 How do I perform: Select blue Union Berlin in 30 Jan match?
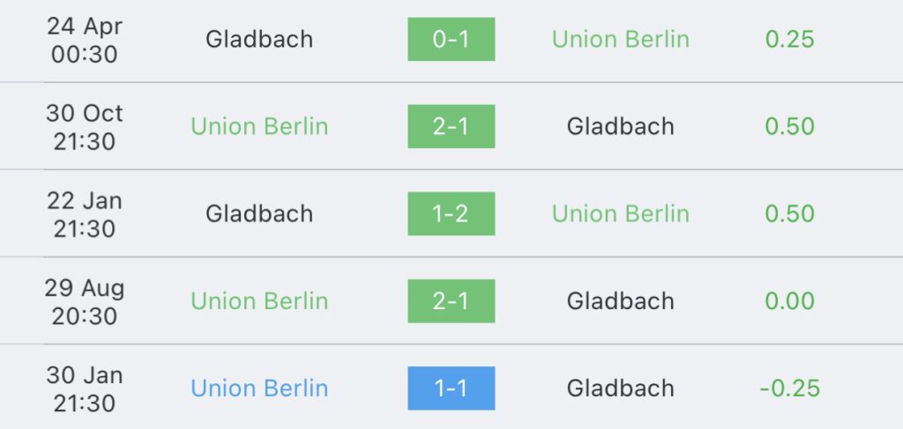[259, 388]
